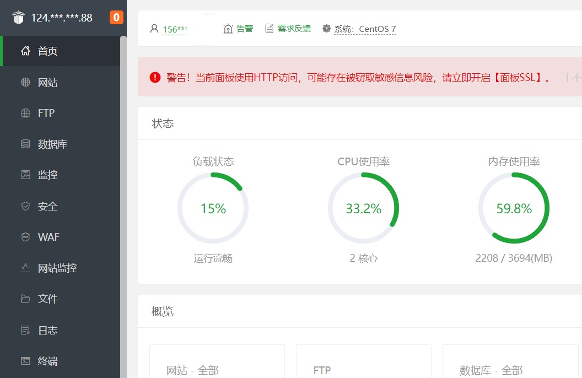Open the 网站监控 menu item

pos(57,268)
